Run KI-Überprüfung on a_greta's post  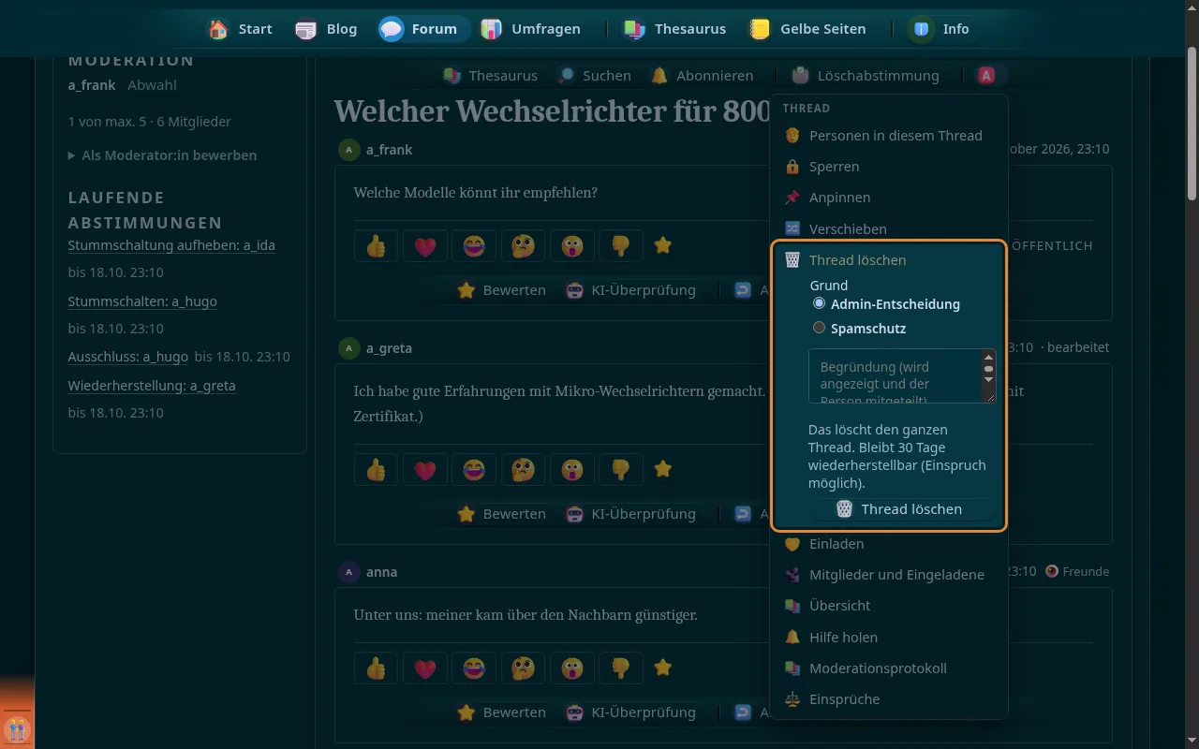[x=630, y=514]
